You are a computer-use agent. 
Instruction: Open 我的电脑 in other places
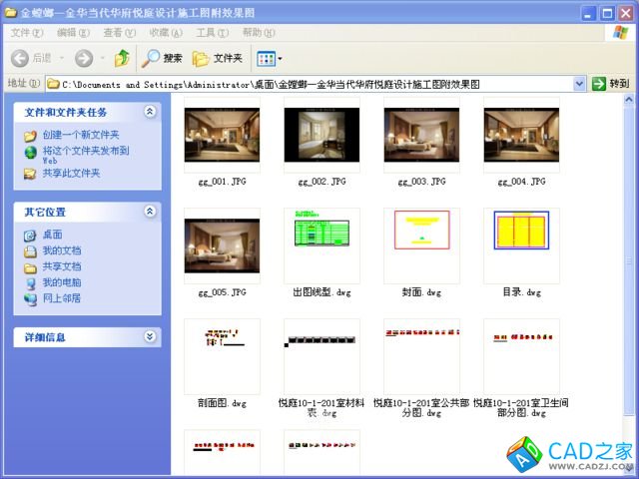(x=61, y=282)
